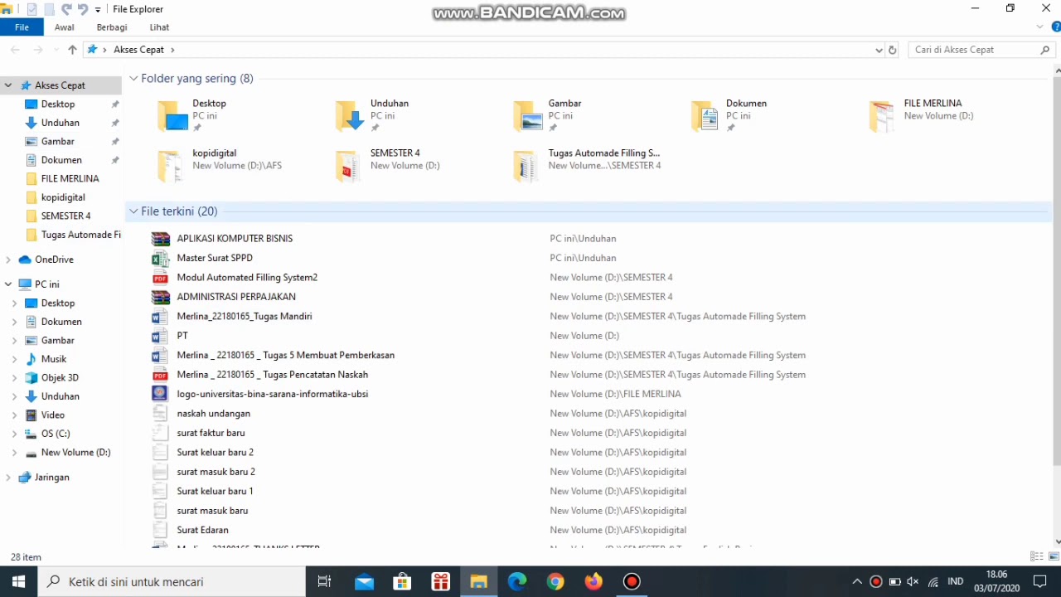
Task: Click the Back arrow beside the address bar
Action: [x=15, y=50]
